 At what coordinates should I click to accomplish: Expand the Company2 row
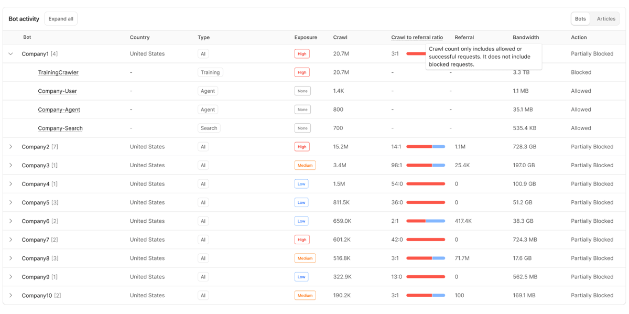[10, 147]
